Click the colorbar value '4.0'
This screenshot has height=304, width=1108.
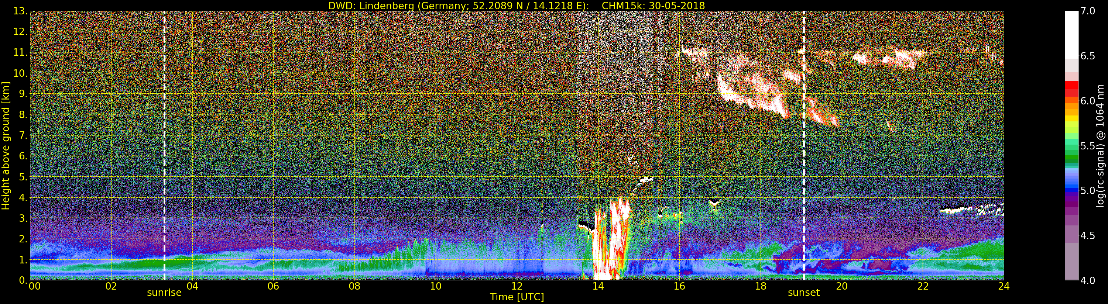(x=1088, y=280)
